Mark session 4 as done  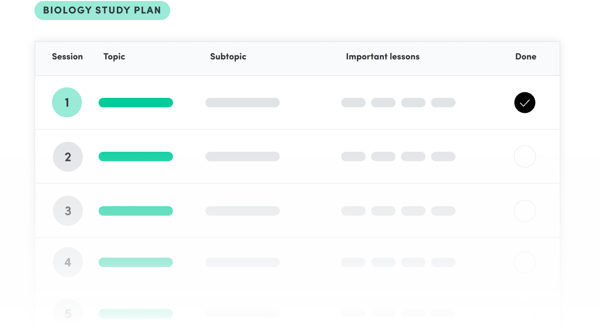[525, 262]
